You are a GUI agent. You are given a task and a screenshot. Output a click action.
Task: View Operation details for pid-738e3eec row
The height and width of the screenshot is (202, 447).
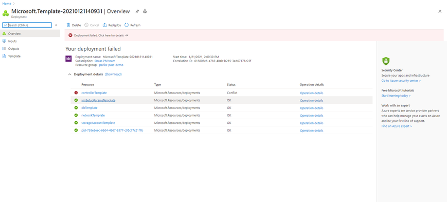312,131
